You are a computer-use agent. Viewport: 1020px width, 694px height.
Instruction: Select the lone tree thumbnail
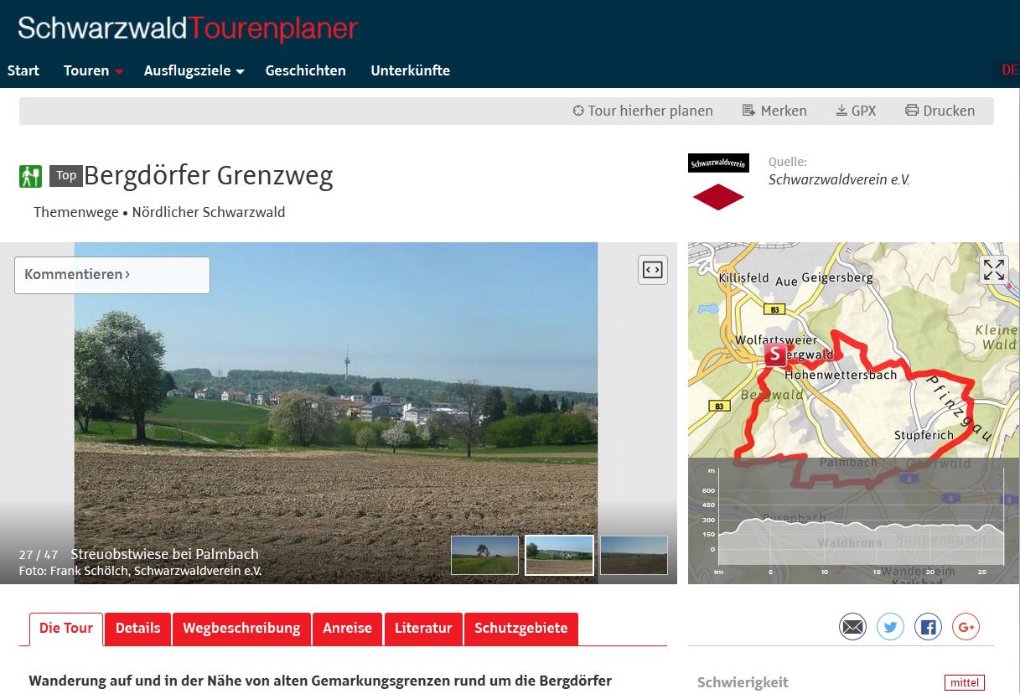click(x=484, y=556)
